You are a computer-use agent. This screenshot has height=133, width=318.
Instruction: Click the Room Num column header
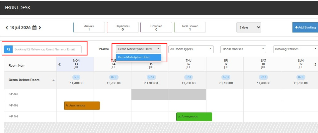17,66
